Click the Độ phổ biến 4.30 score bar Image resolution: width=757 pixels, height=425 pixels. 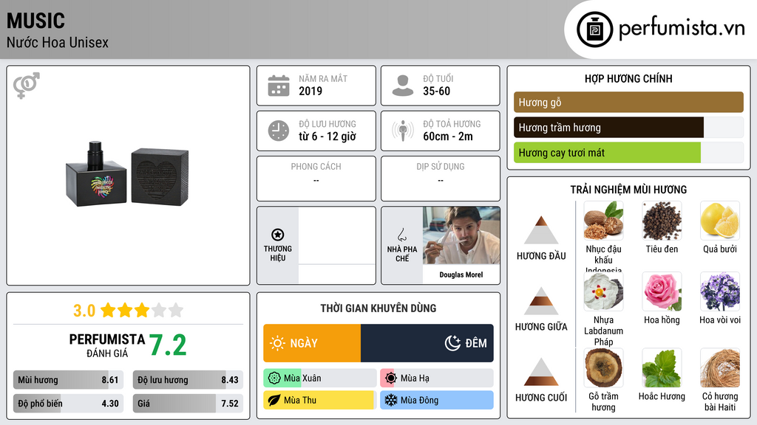coord(68,404)
